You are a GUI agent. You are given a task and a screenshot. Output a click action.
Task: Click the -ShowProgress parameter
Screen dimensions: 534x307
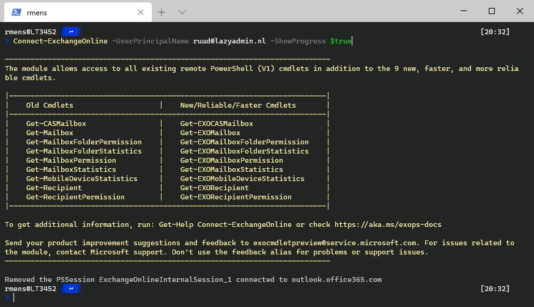[x=298, y=41]
